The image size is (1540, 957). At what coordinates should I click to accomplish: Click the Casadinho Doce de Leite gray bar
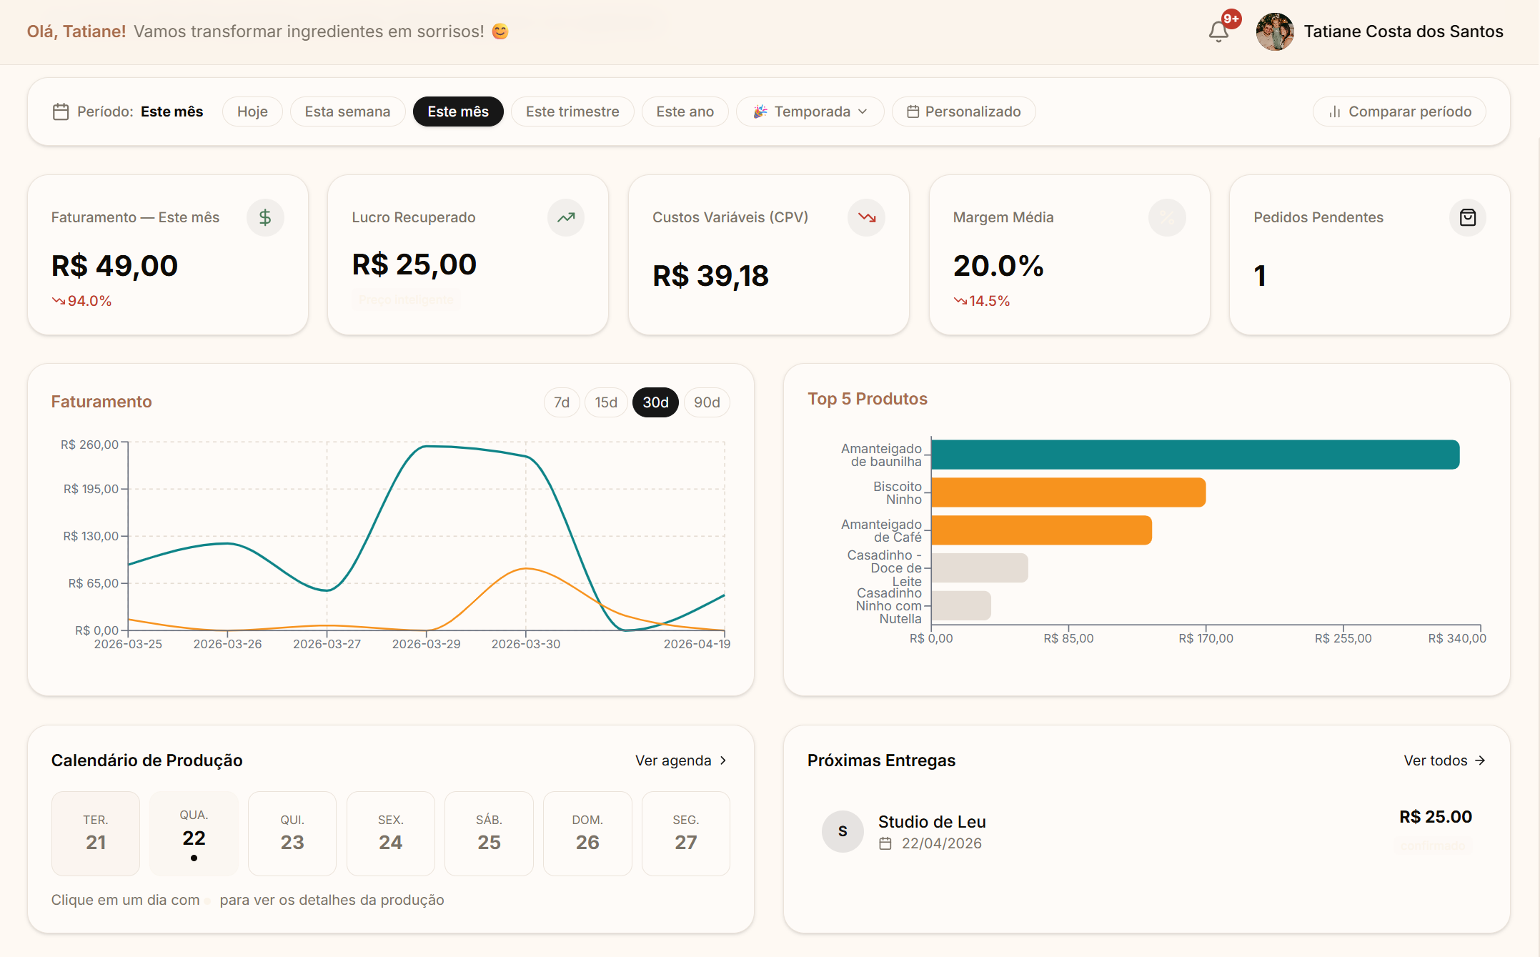(x=980, y=568)
